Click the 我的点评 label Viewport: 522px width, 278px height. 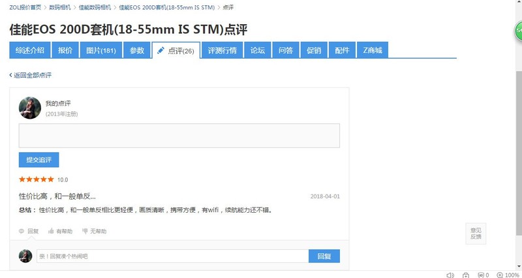click(58, 104)
